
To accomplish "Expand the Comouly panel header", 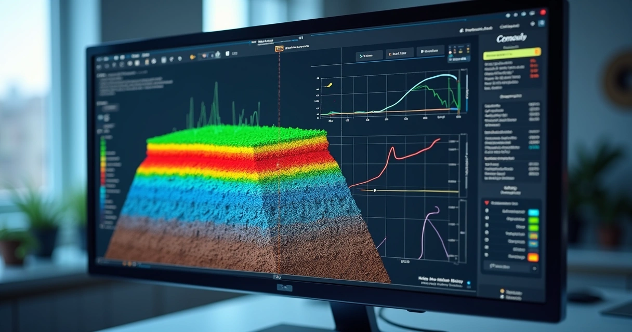I will click(x=511, y=38).
